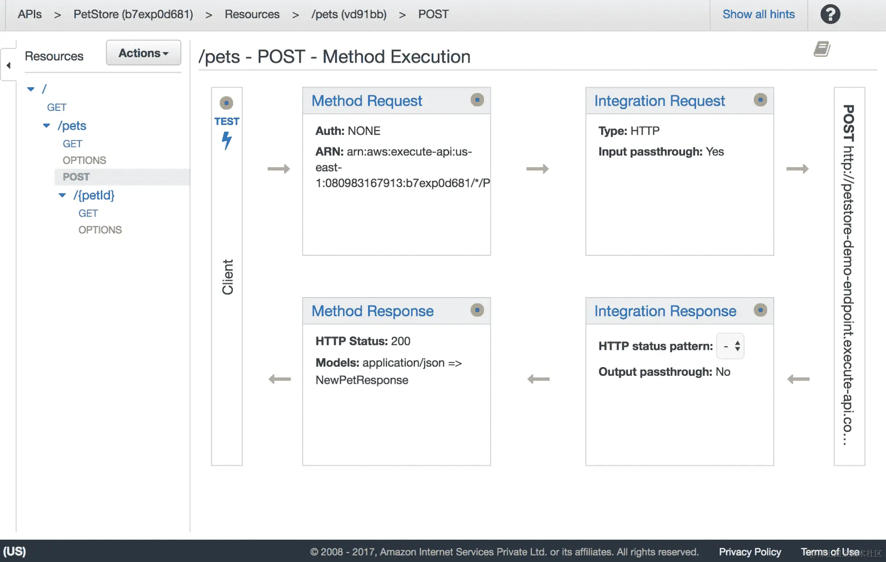
Task: Click the hint dot on Integration Response
Action: (760, 310)
